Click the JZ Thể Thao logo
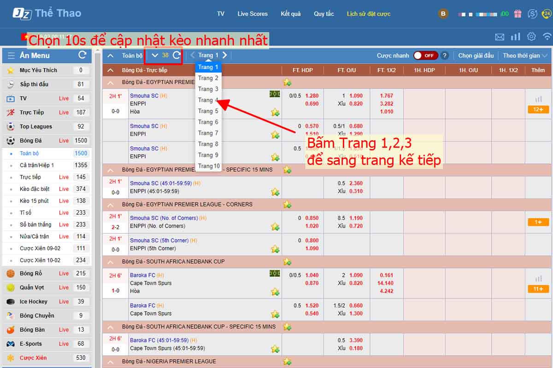This screenshot has width=553, height=368. tap(47, 13)
